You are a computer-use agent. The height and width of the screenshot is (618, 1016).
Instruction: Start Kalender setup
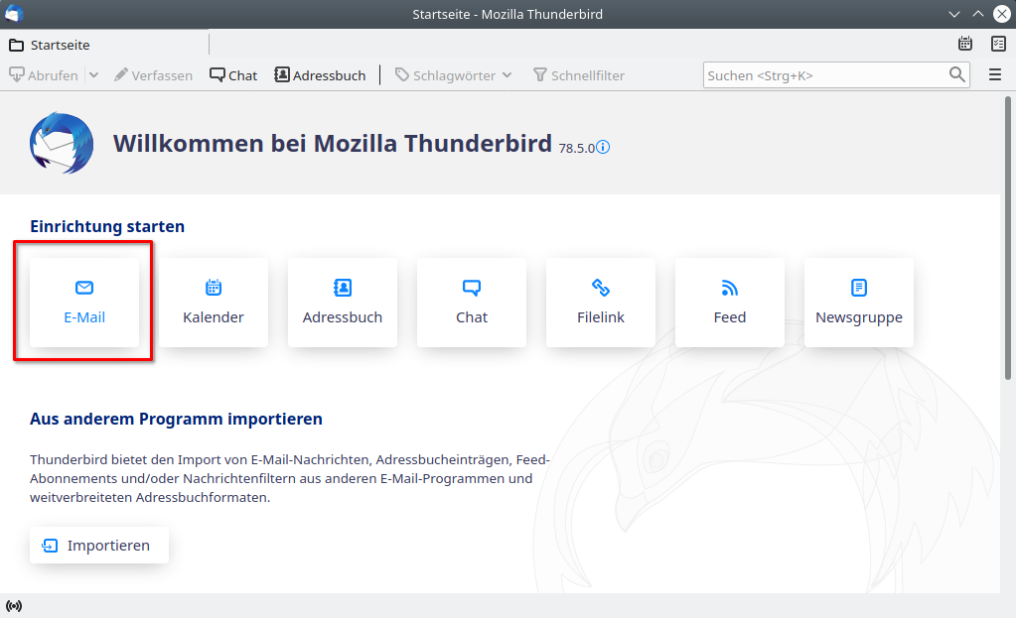click(x=214, y=303)
